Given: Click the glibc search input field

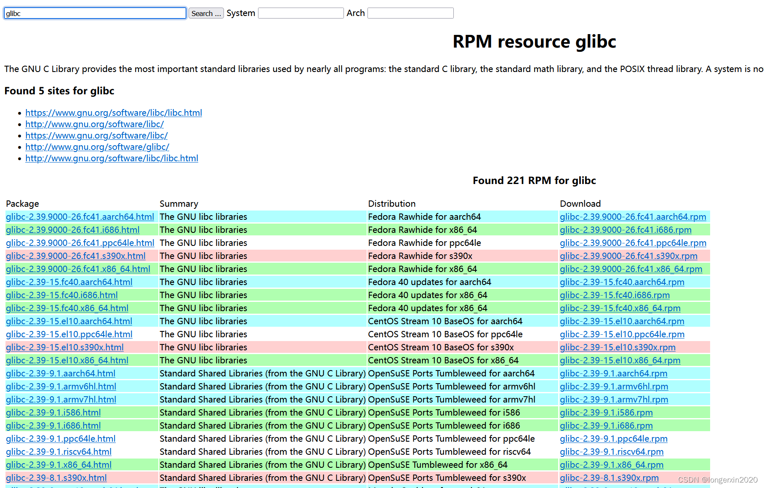Looking at the screenshot, I should click(94, 13).
